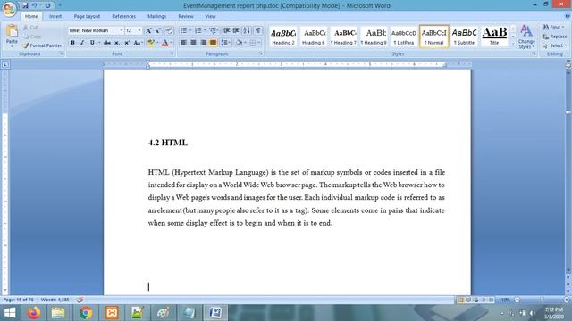Open the Clipboard dialog launcher

(x=61, y=53)
